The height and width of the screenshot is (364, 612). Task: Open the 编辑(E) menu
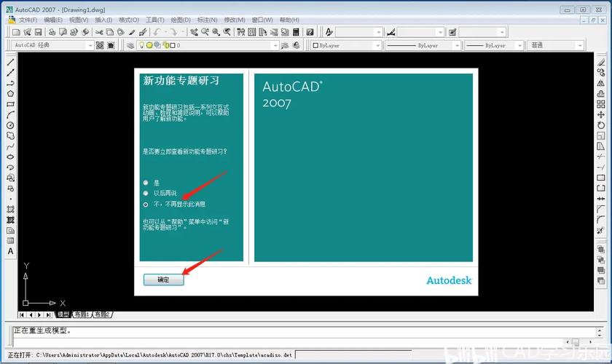click(52, 20)
